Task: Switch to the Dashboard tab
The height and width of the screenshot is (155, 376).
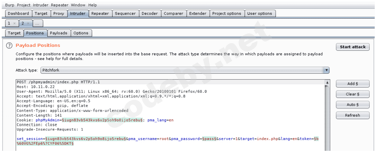Action: 18,13
